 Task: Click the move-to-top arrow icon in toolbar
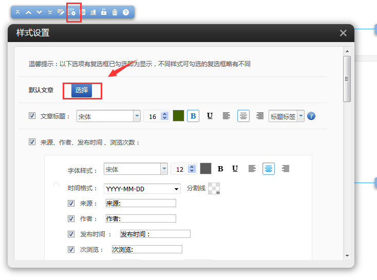[18, 12]
